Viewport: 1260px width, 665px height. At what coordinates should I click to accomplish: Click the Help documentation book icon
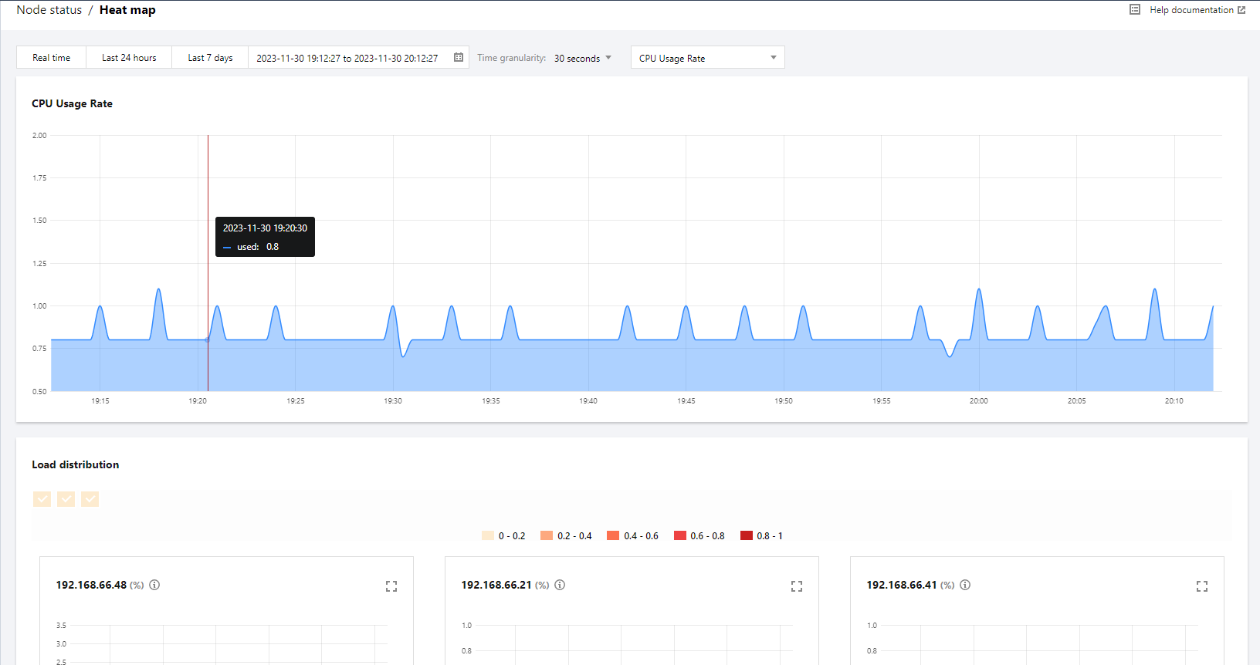[1135, 10]
